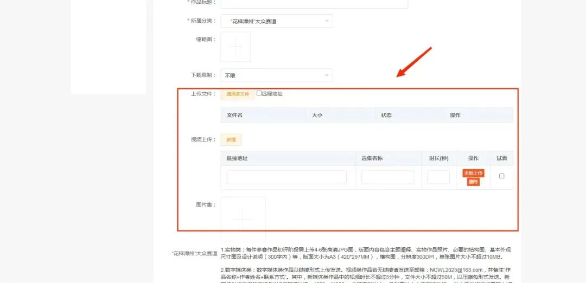Viewport: 586px width, 283px height.
Task: Click the 作品标题 text input
Action: click(314, 3)
